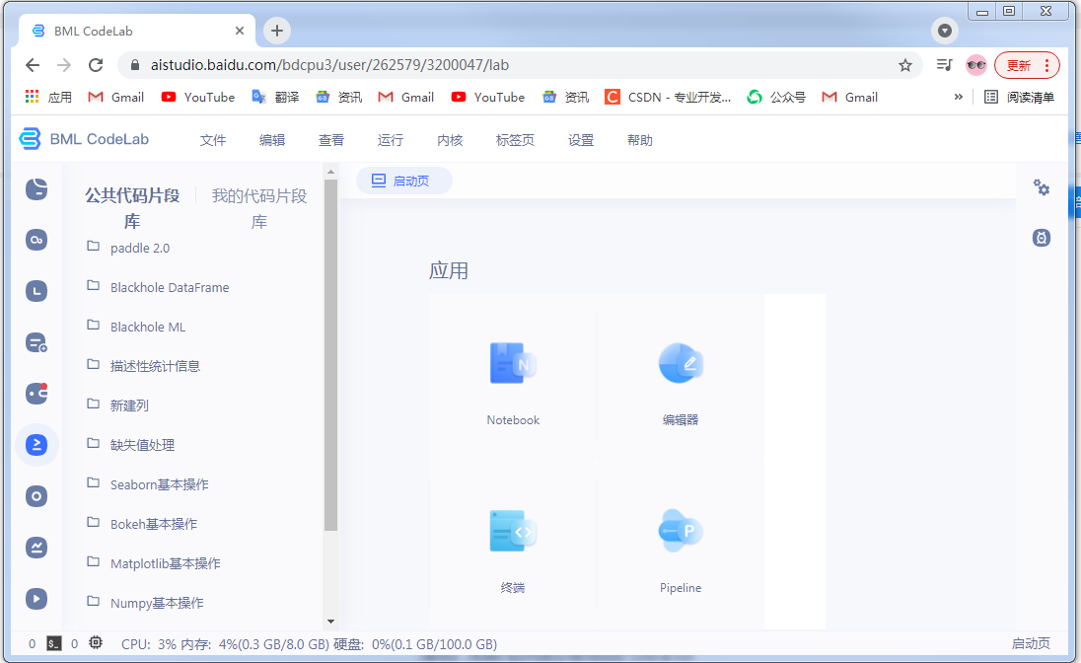1081x663 pixels.
Task: Click the kernel chip icon in status bar
Action: pyautogui.click(x=96, y=643)
